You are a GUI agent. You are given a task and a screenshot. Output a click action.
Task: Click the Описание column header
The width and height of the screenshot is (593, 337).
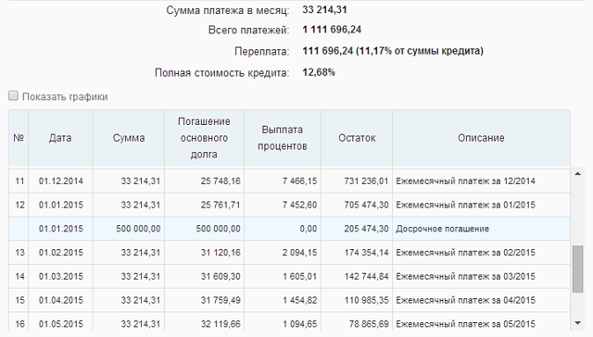coord(481,138)
